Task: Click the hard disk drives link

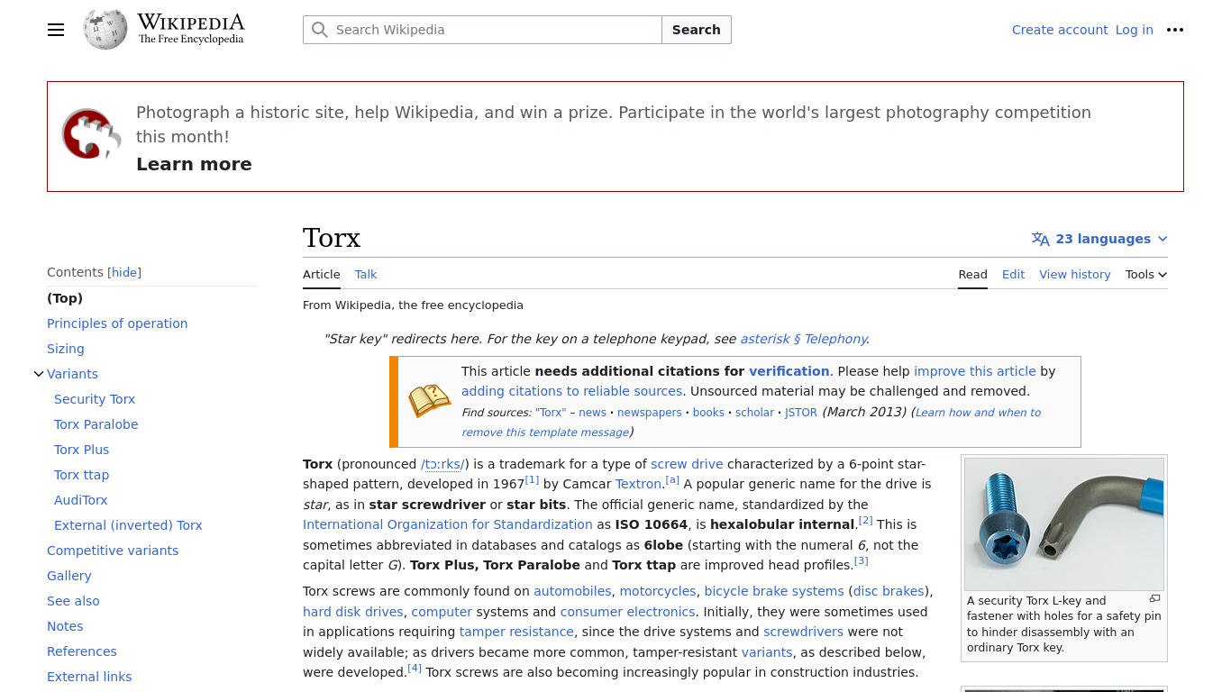Action: pyautogui.click(x=353, y=612)
